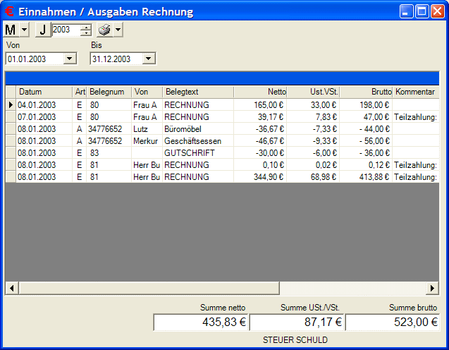Decrease year with spinner down arrow
Screen dimensions: 449x350
(85, 33)
